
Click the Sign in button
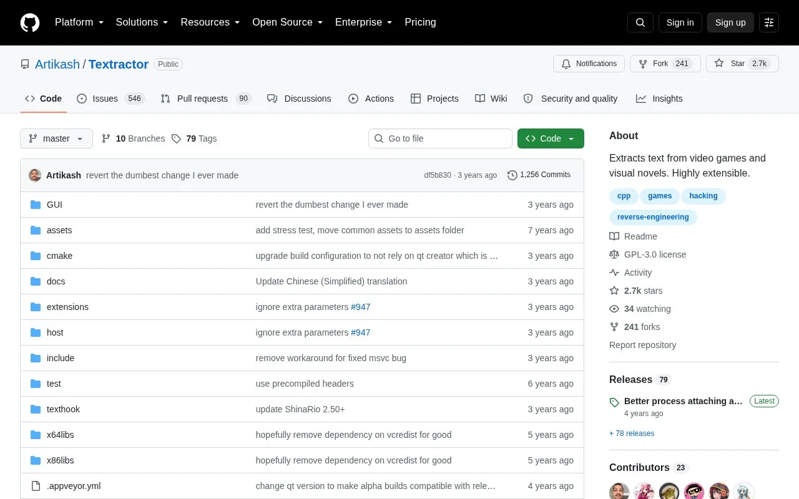[680, 22]
